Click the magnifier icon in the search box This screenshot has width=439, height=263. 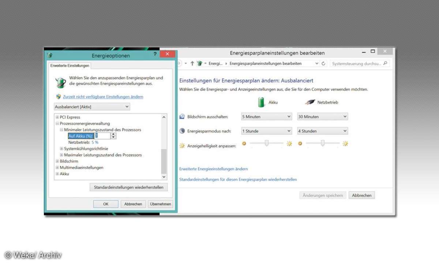[384, 64]
